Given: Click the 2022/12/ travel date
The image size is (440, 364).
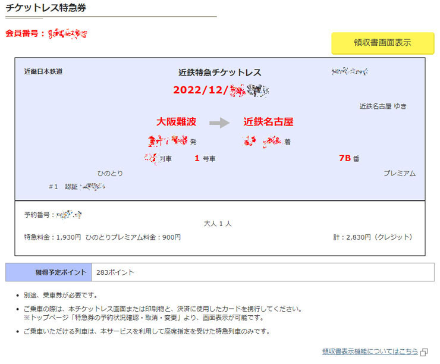Looking at the screenshot, I should [200, 90].
